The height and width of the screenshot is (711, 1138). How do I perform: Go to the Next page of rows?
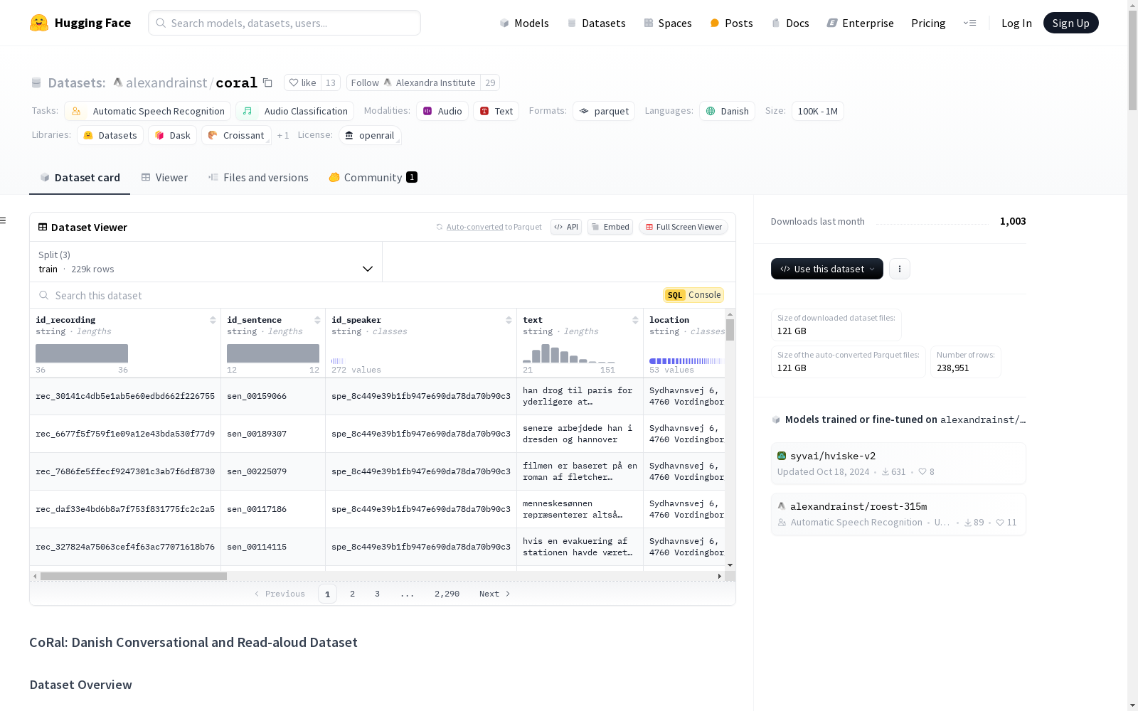[495, 594]
